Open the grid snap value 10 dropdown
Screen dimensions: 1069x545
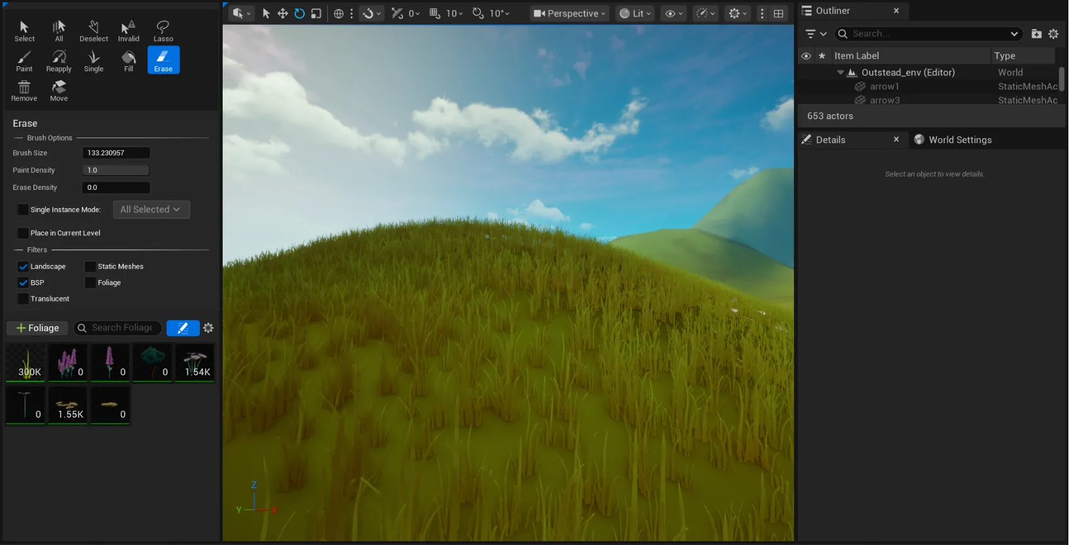coord(455,13)
